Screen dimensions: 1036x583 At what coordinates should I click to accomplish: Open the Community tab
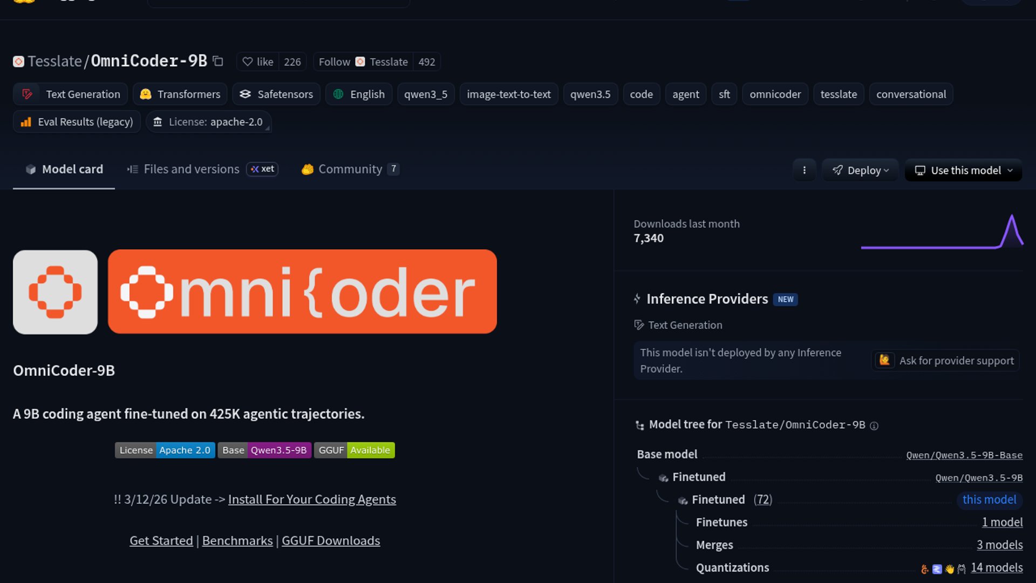point(350,169)
